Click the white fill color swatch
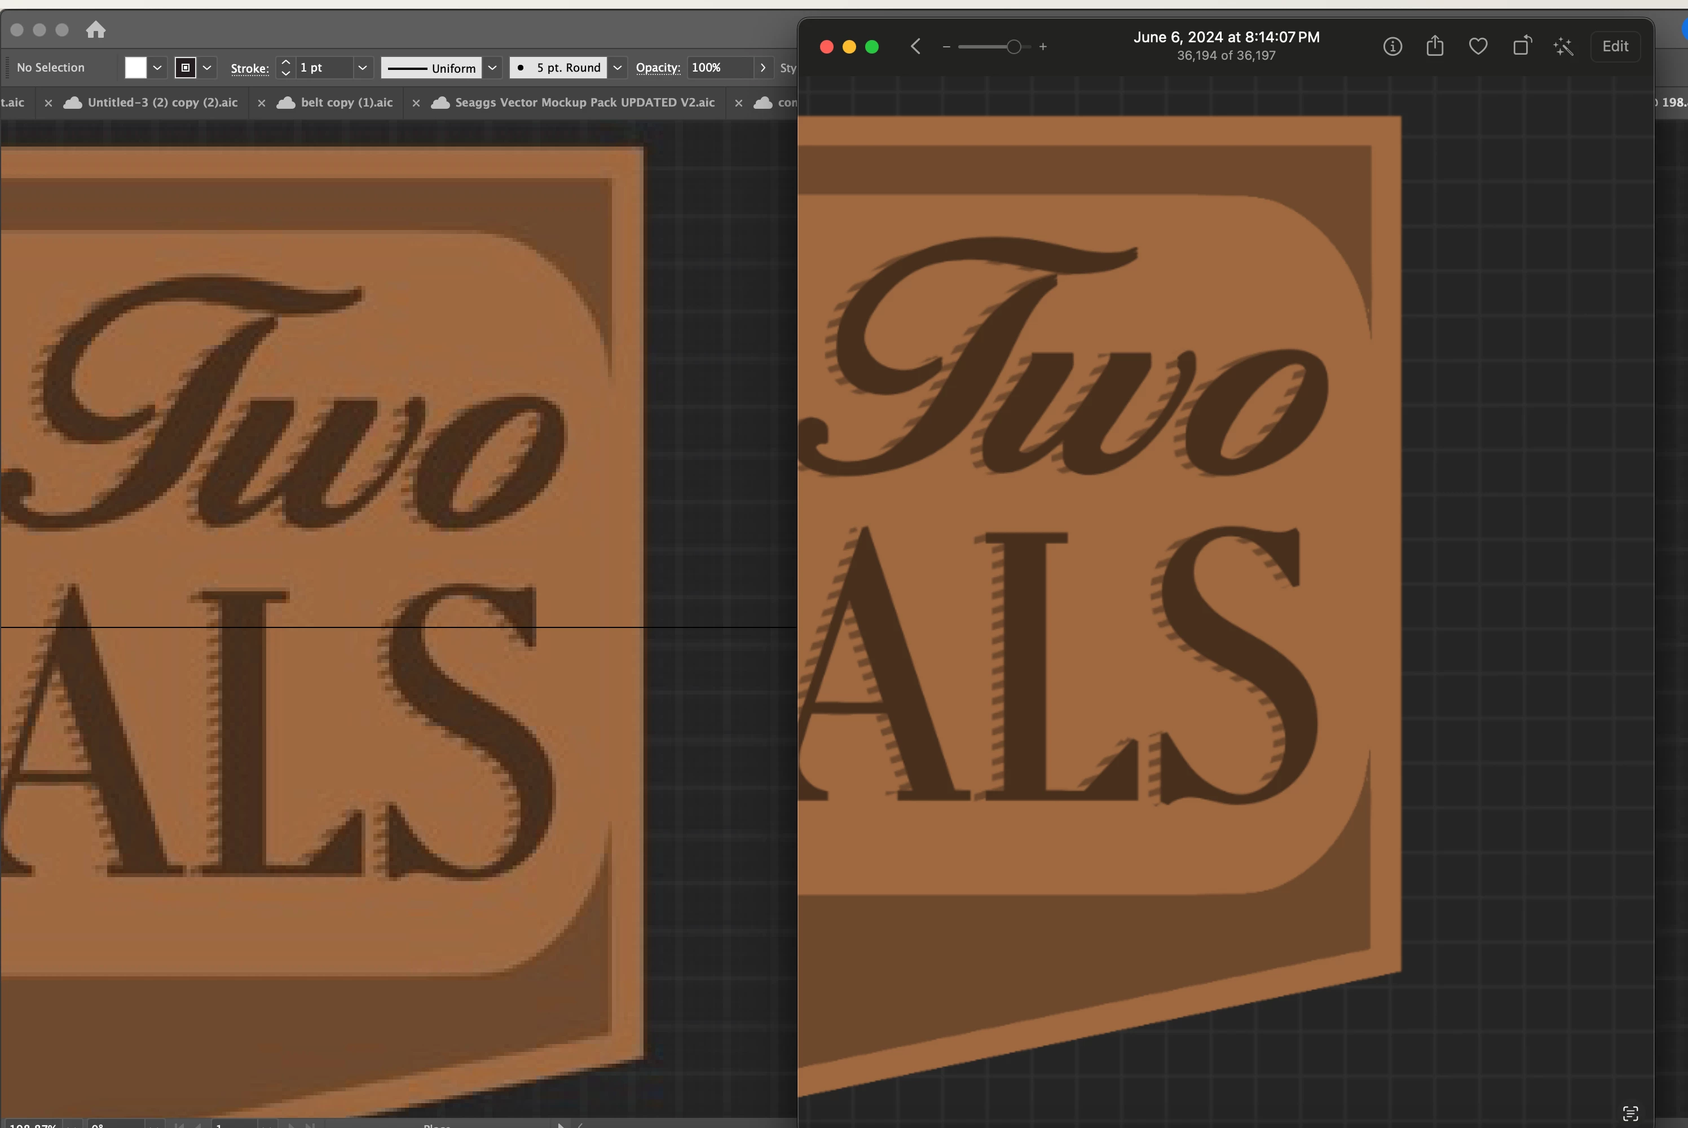This screenshot has width=1688, height=1128. [135, 68]
